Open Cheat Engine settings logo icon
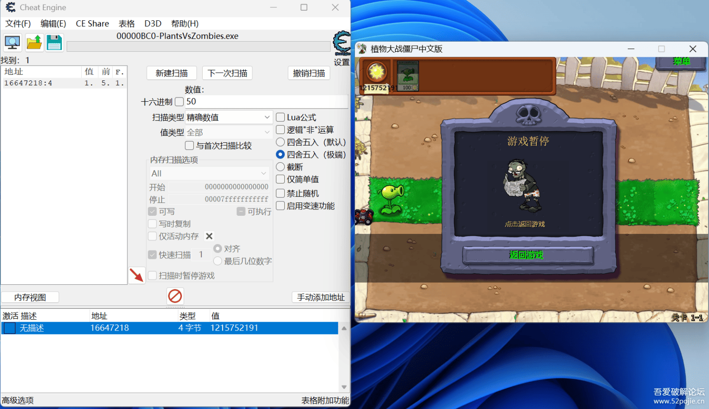709x409 pixels. click(342, 43)
